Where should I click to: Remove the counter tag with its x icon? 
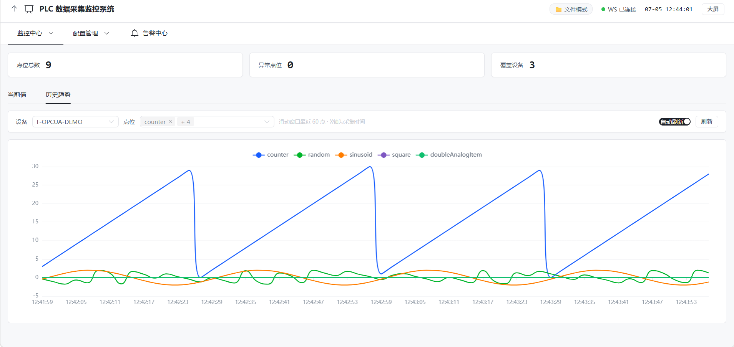[170, 121]
